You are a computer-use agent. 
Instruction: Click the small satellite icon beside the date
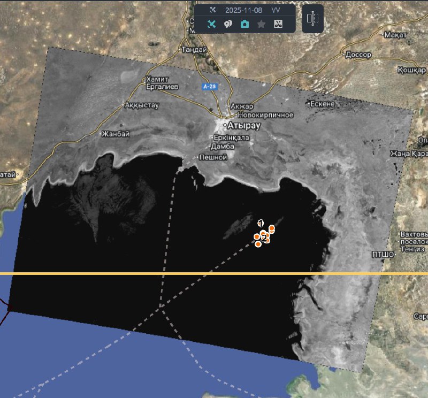(x=212, y=10)
